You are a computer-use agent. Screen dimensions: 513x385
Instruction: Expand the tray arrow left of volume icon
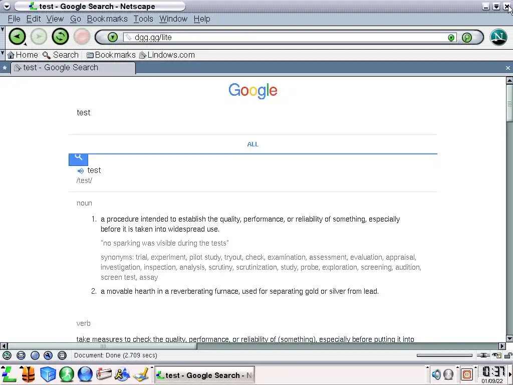point(427,368)
